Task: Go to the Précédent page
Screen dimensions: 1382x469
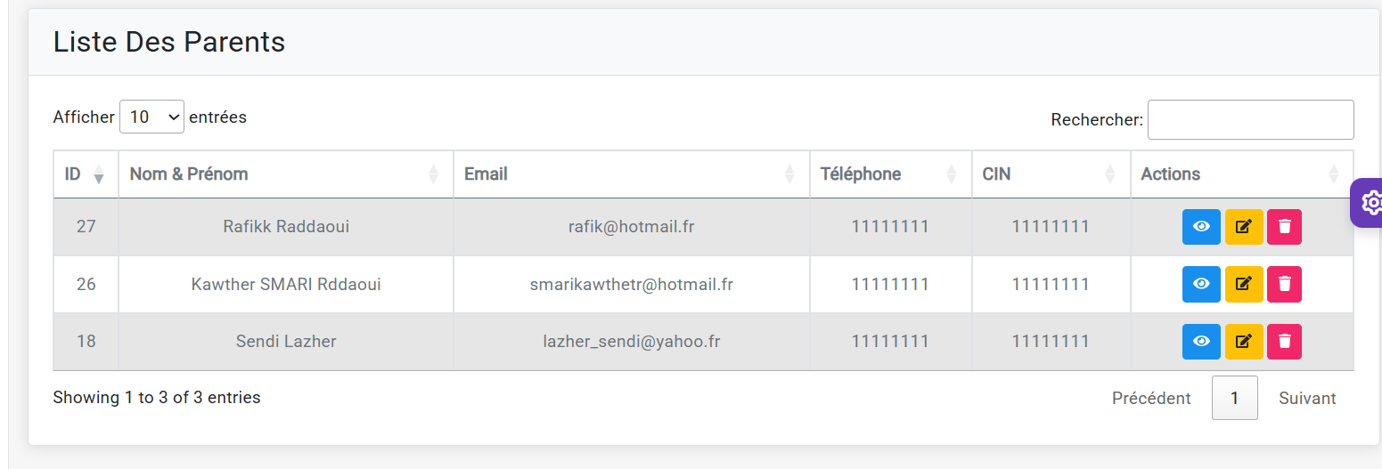Action: [x=1151, y=398]
